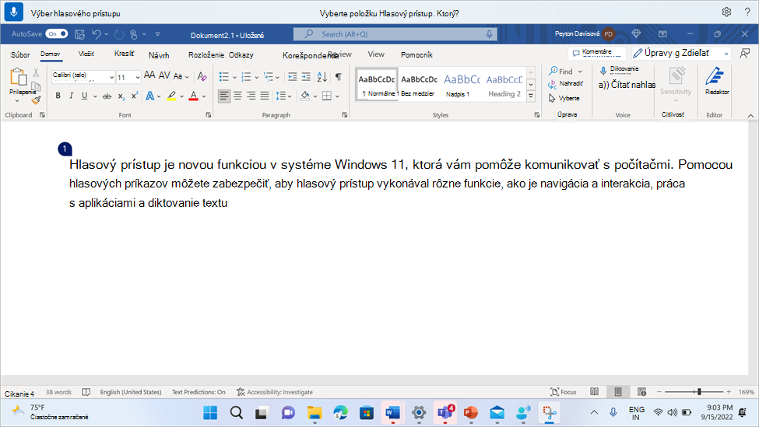The image size is (759, 427).
Task: Click the Diktovanie button
Action: pos(619,70)
